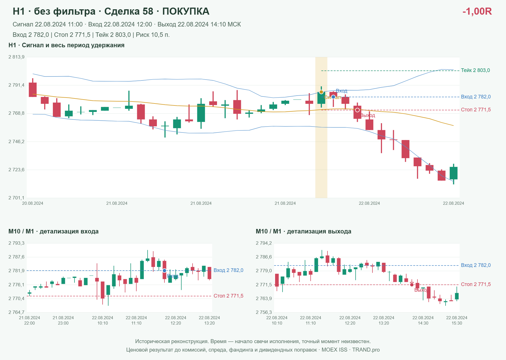Click the 2 723,6 price axis label
This screenshot has height=360, width=506.
point(16,170)
